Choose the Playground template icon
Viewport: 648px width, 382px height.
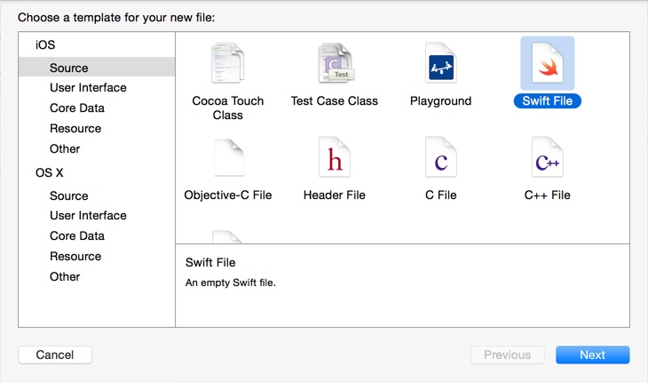pos(440,63)
